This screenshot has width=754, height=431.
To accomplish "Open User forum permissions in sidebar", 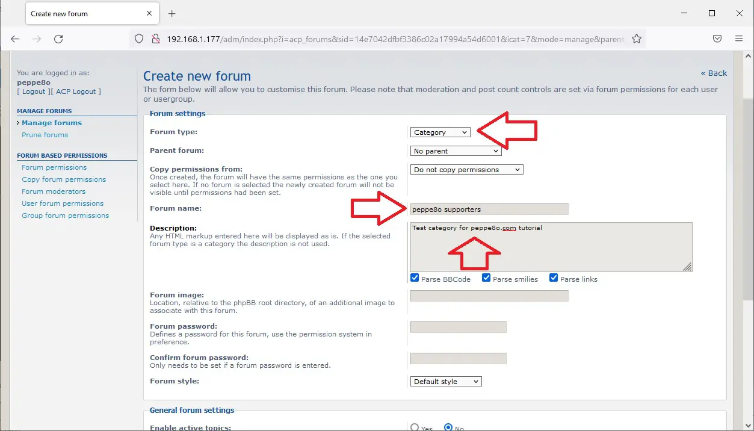I will (63, 203).
